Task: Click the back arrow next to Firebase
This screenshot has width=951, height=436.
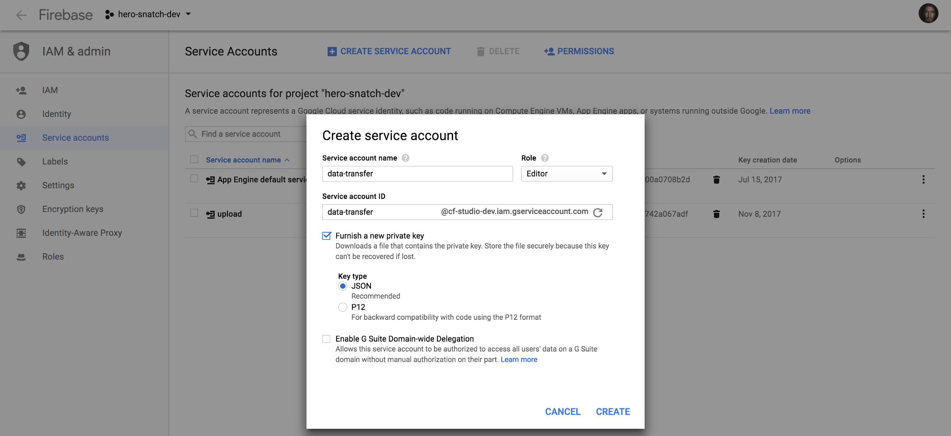Action: point(21,15)
